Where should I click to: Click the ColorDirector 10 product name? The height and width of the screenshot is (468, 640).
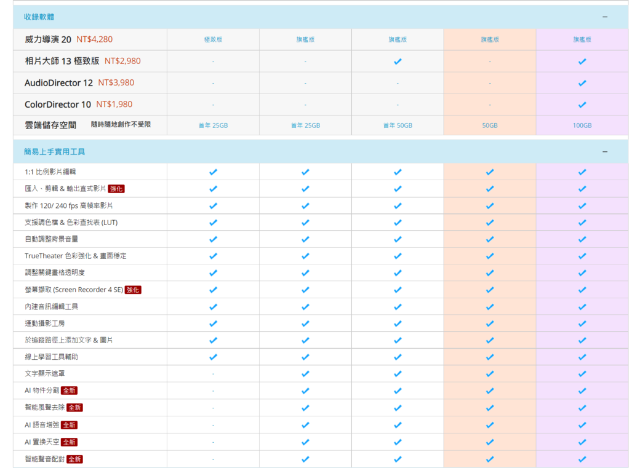(x=58, y=105)
